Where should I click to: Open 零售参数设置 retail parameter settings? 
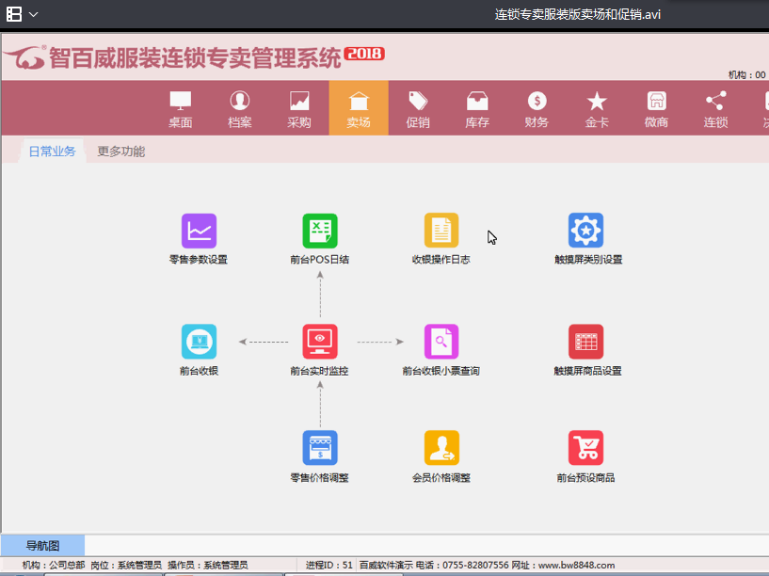tap(199, 230)
